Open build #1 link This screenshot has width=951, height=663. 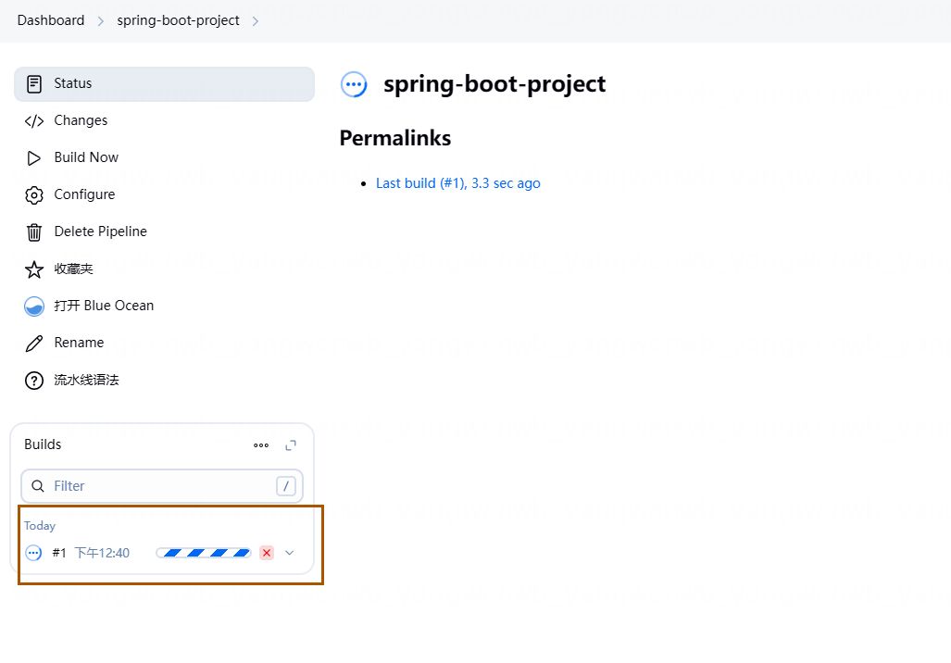click(x=59, y=553)
